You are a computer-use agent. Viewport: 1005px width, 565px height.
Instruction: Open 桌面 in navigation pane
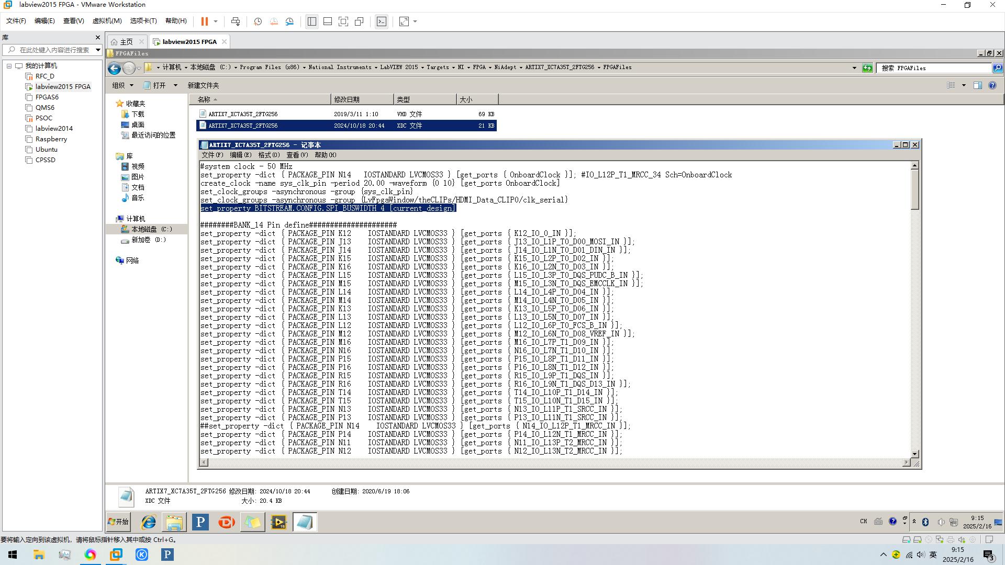[138, 125]
